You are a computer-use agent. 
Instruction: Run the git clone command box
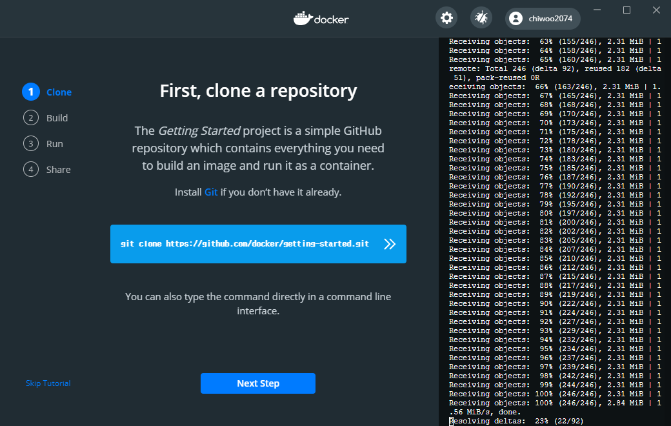click(258, 244)
